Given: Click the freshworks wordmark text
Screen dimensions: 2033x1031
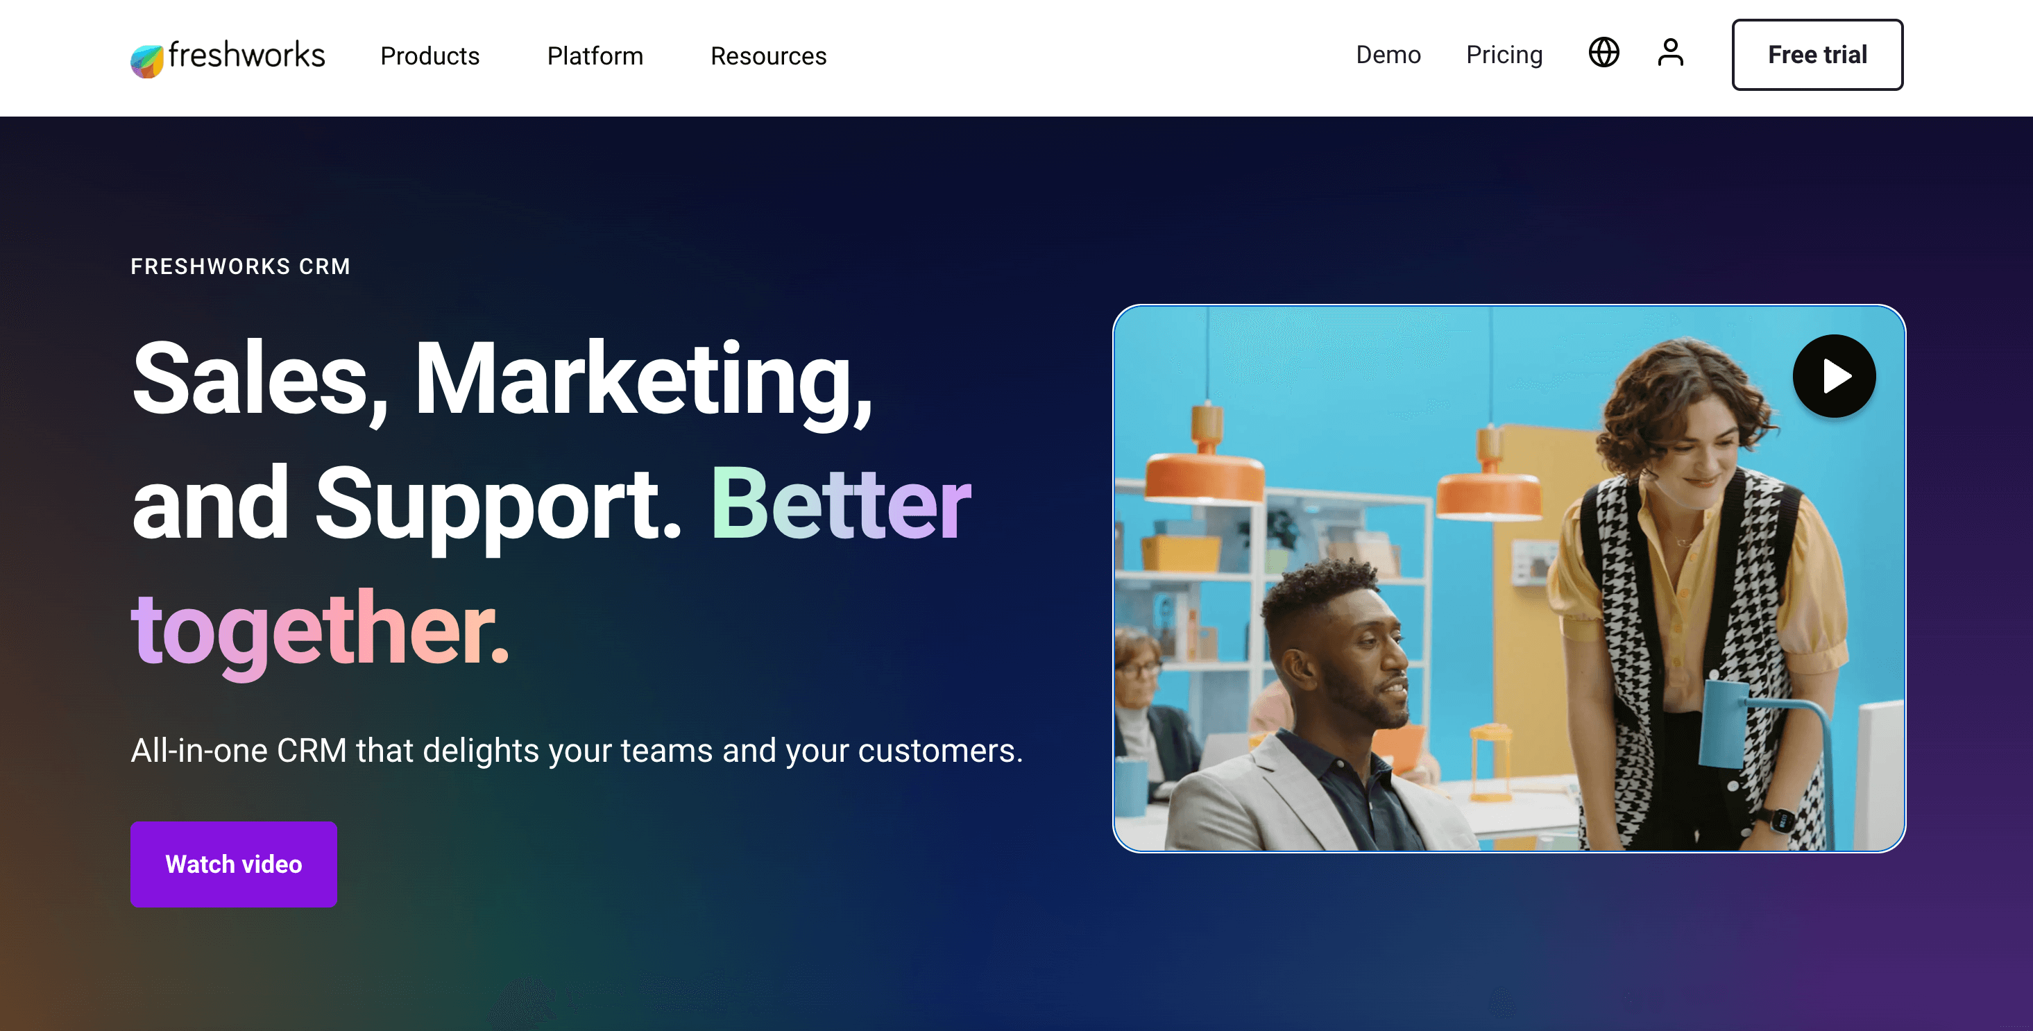Looking at the screenshot, I should pos(246,56).
